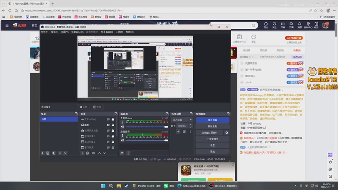Open virtual camera settings gear
This screenshot has height=190, width=338.
click(x=226, y=133)
